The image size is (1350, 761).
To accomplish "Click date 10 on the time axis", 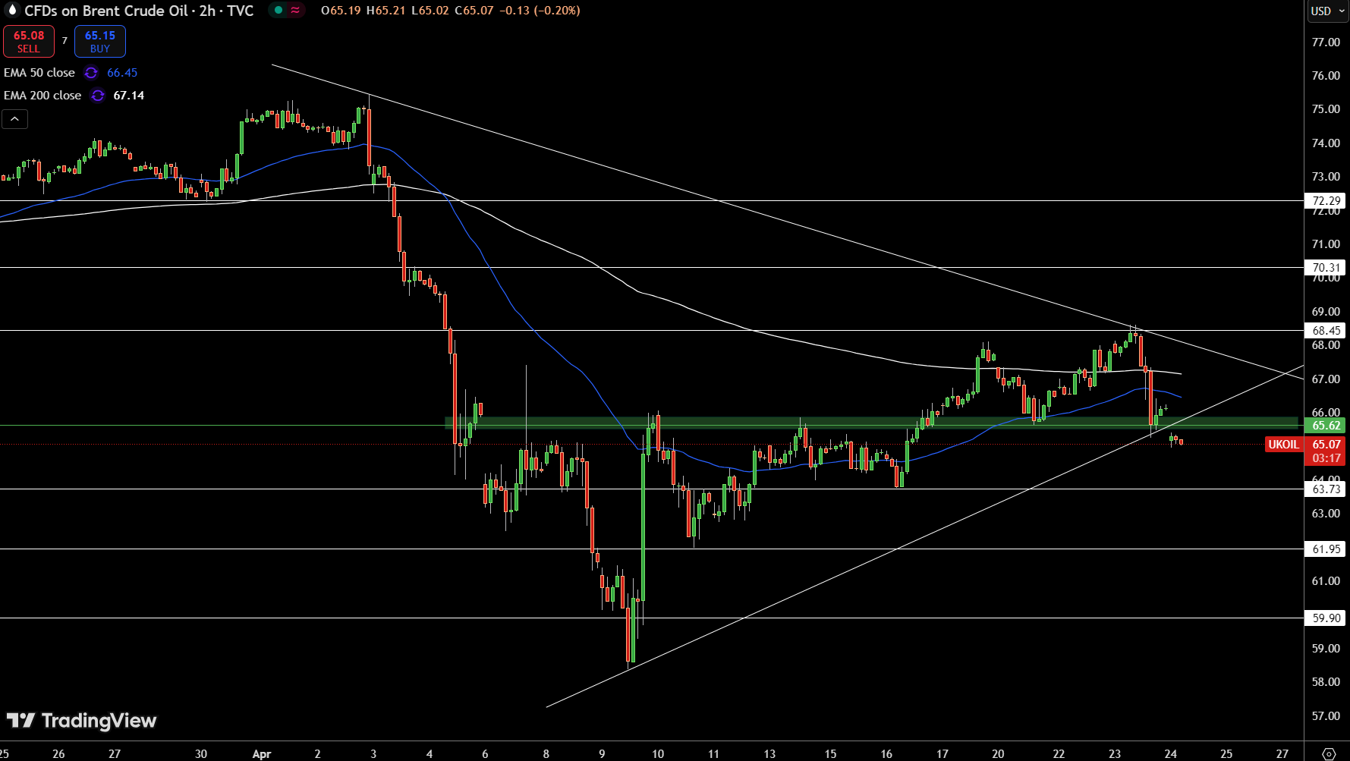I will point(658,753).
